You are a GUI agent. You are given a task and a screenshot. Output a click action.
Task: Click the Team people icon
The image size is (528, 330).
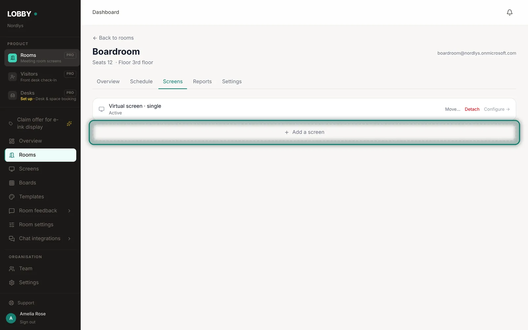pyautogui.click(x=12, y=269)
